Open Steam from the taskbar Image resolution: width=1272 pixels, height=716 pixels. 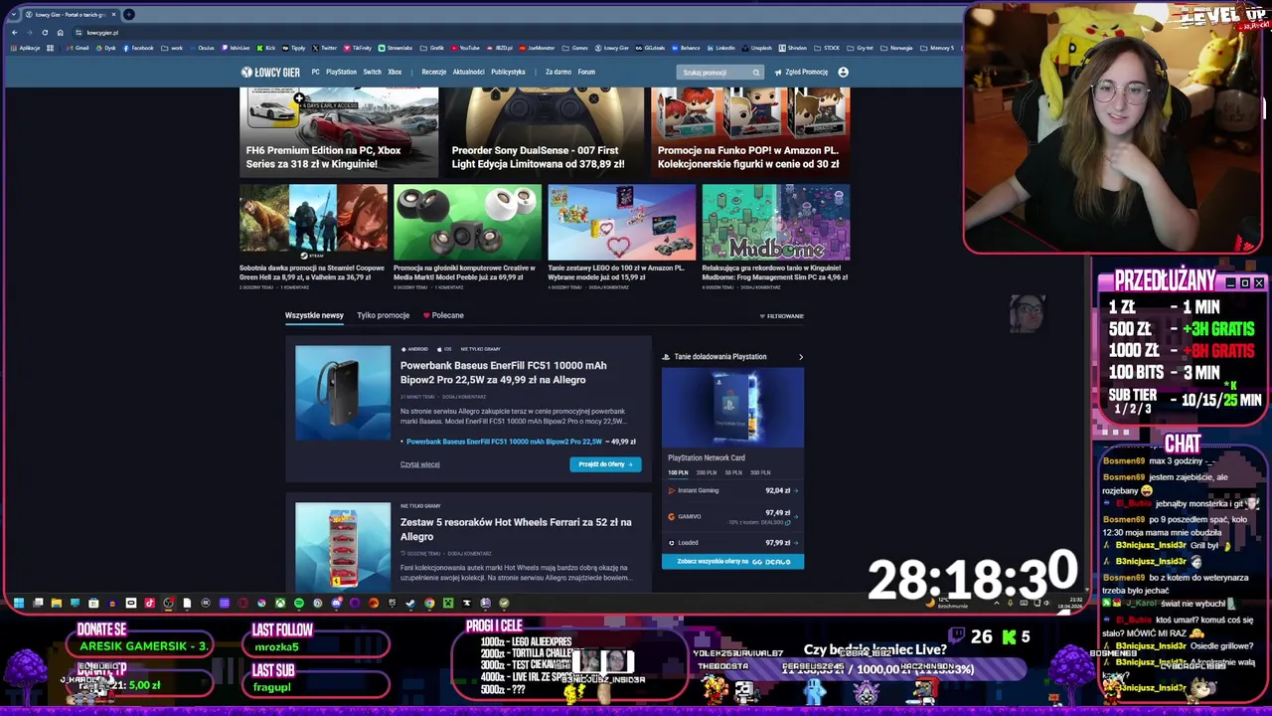pyautogui.click(x=410, y=603)
